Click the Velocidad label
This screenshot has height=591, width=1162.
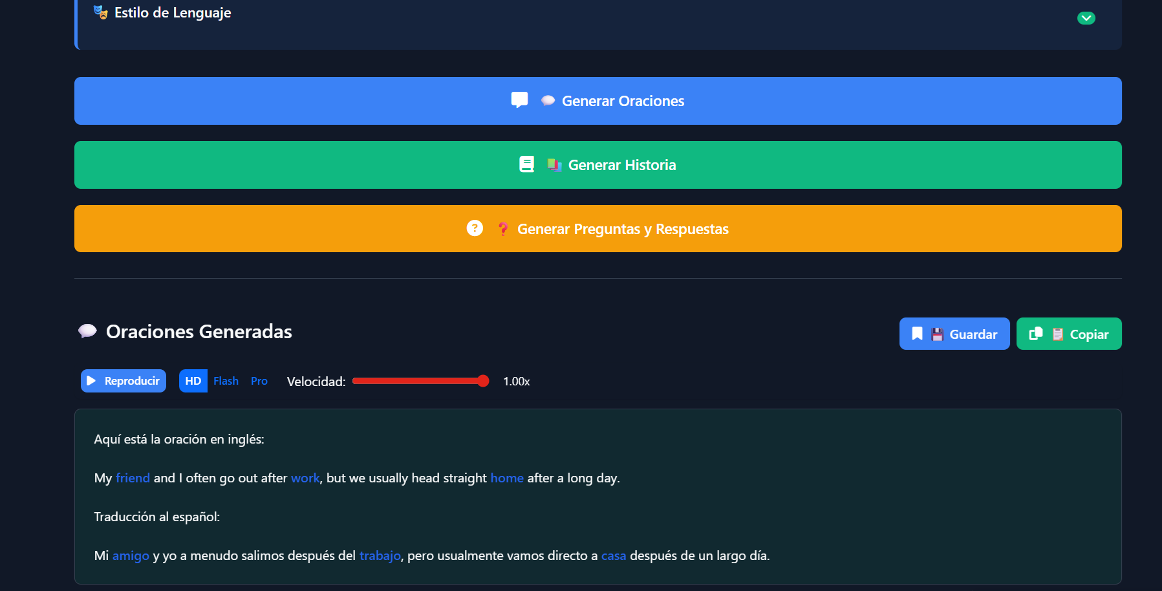point(316,381)
